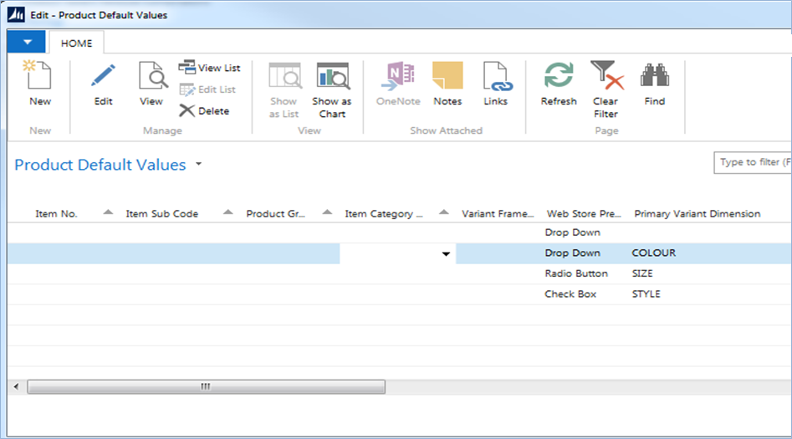Open the Notes sticky icon

(x=447, y=77)
